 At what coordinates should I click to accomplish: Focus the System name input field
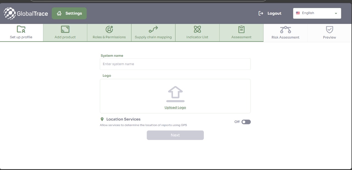pos(175,64)
